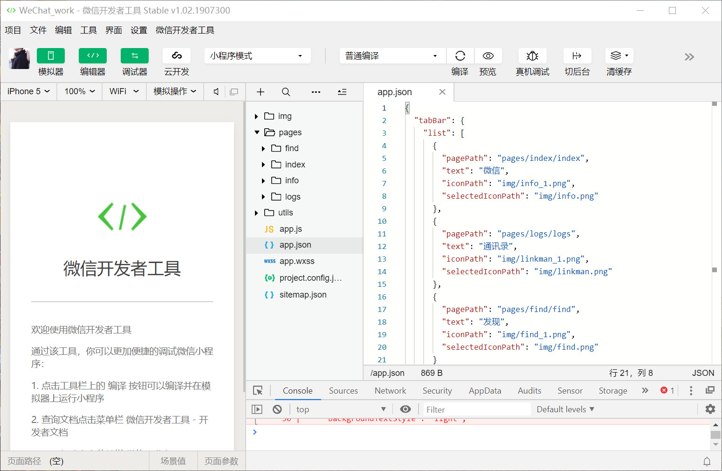Click the file search magnifier icon

pyautogui.click(x=286, y=92)
